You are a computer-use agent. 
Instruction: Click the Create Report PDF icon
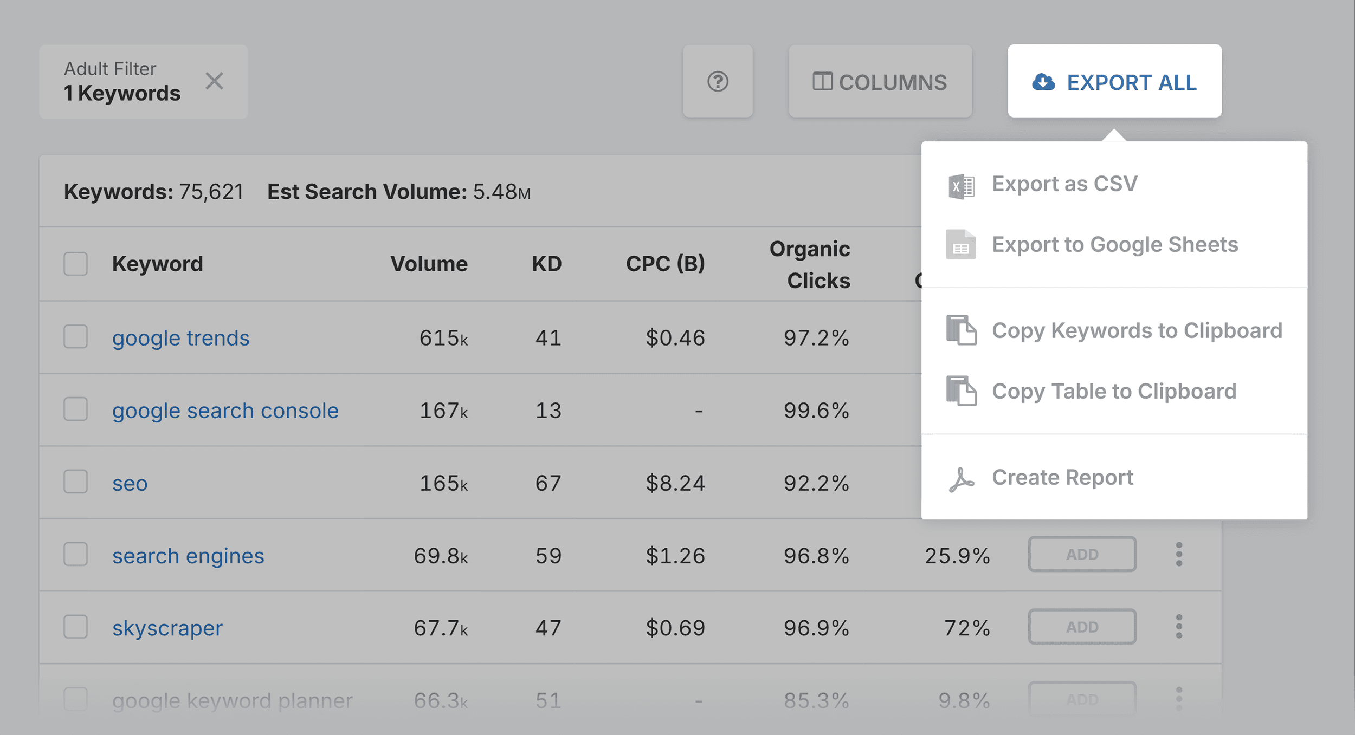click(x=962, y=477)
